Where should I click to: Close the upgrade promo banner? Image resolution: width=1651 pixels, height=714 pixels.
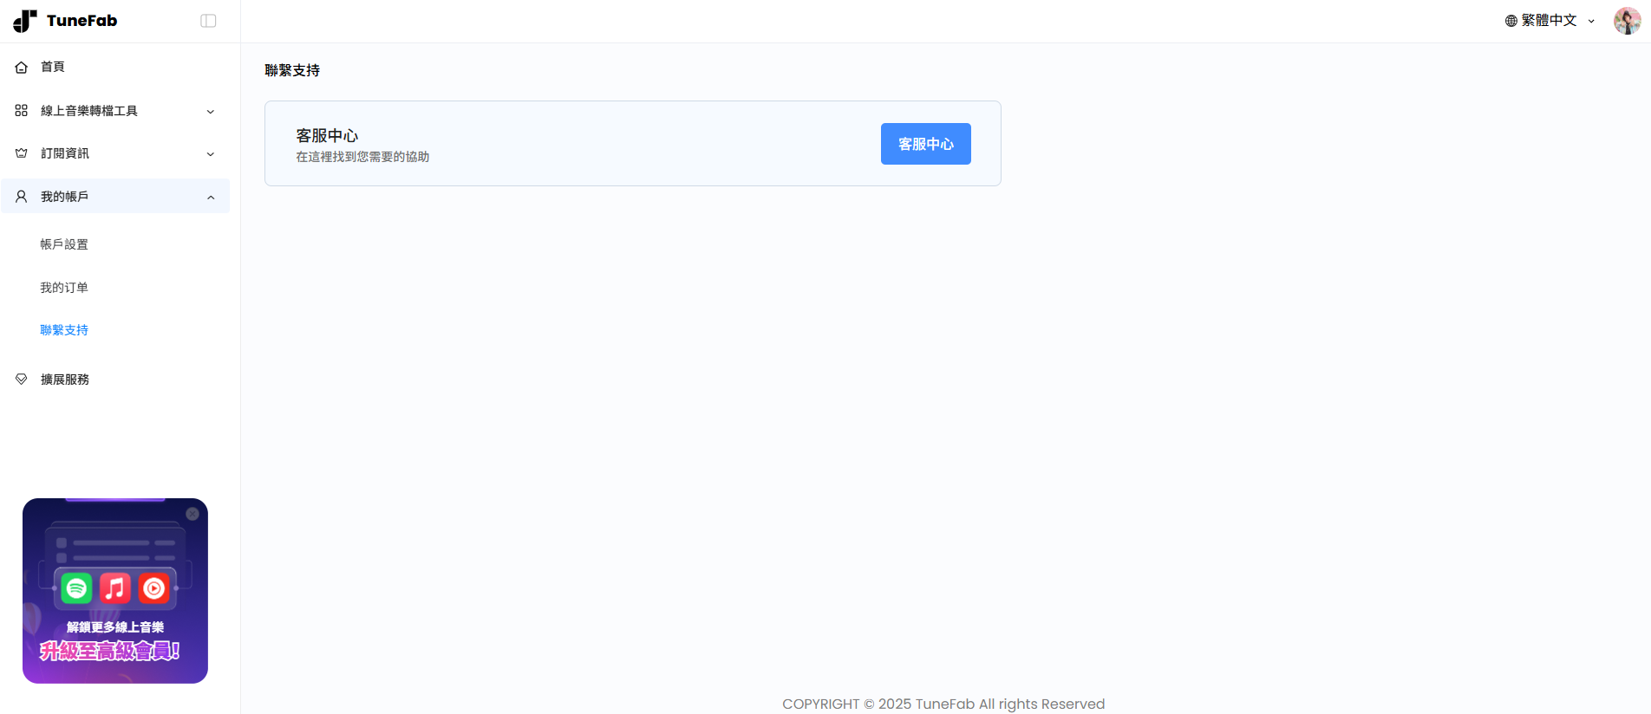[x=193, y=514]
